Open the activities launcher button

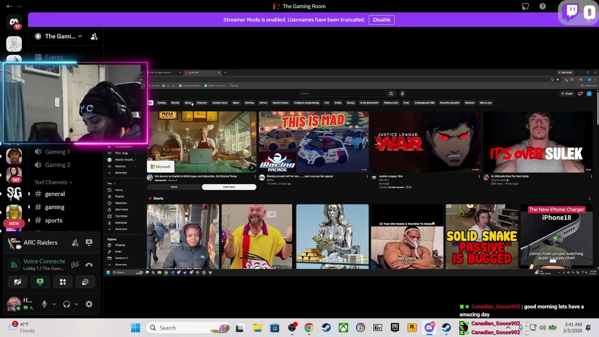point(63,282)
